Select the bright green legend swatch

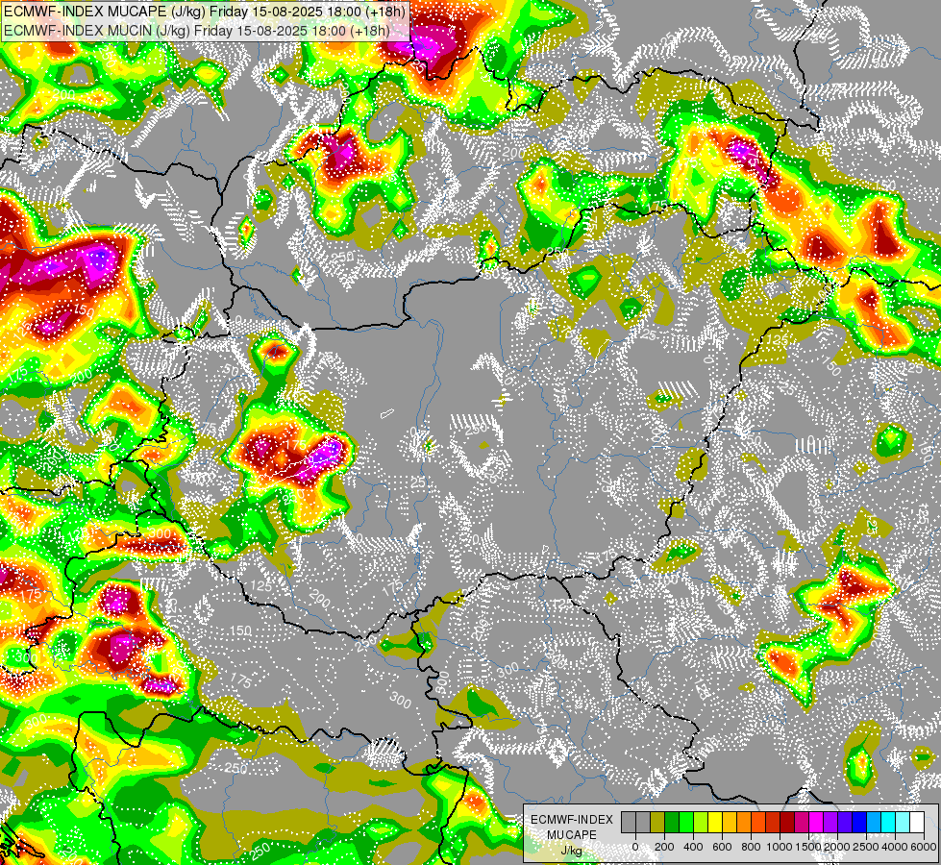pyautogui.click(x=686, y=822)
